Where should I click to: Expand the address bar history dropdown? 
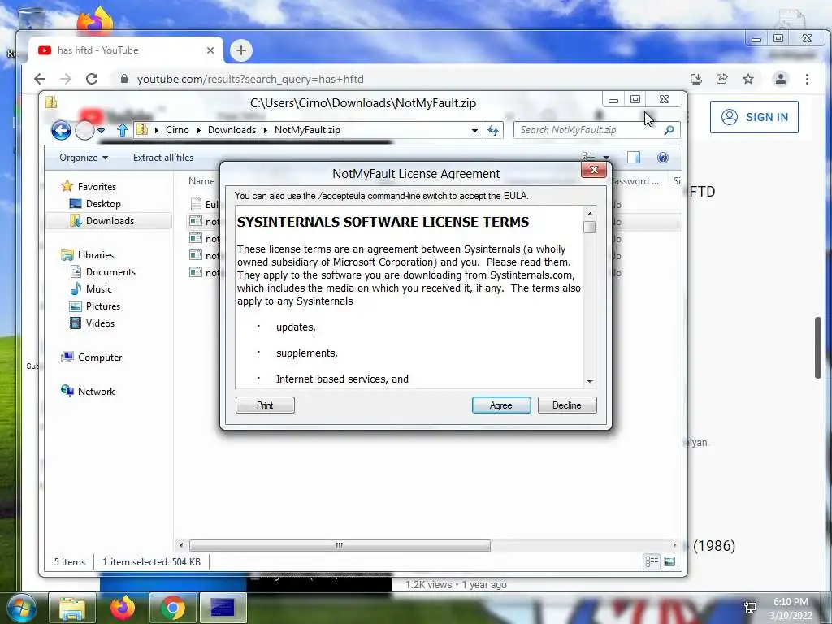[474, 130]
